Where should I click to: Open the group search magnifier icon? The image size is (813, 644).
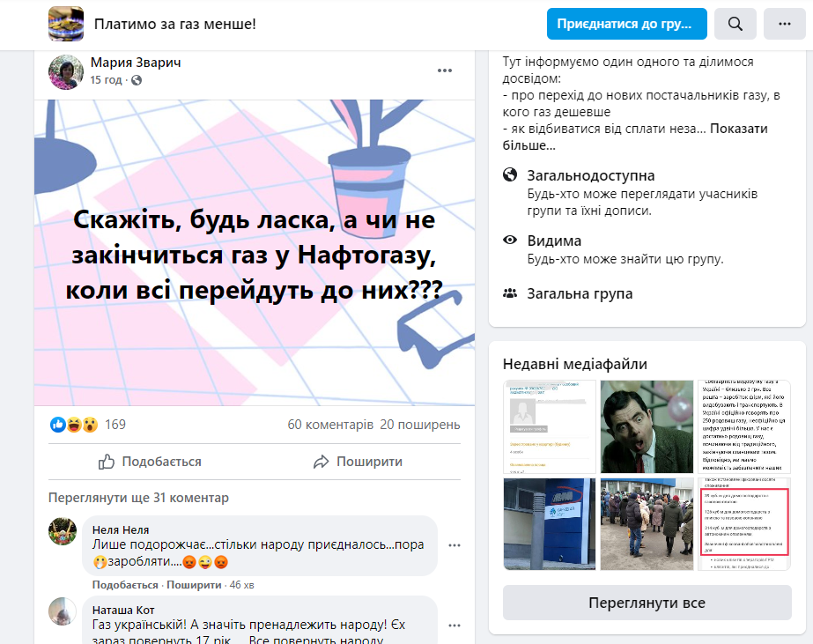point(735,24)
